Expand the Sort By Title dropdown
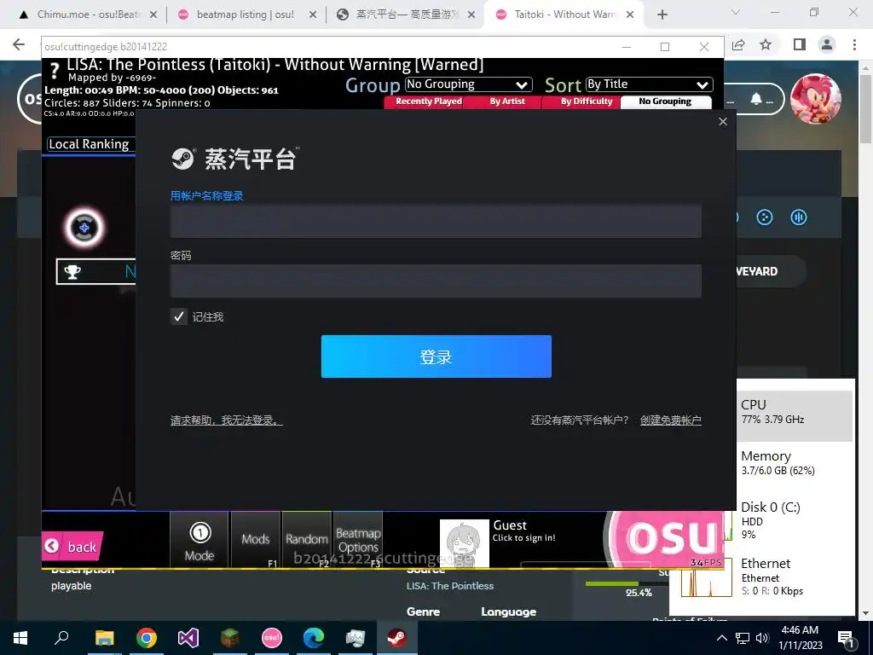The width and height of the screenshot is (873, 655). coord(649,84)
